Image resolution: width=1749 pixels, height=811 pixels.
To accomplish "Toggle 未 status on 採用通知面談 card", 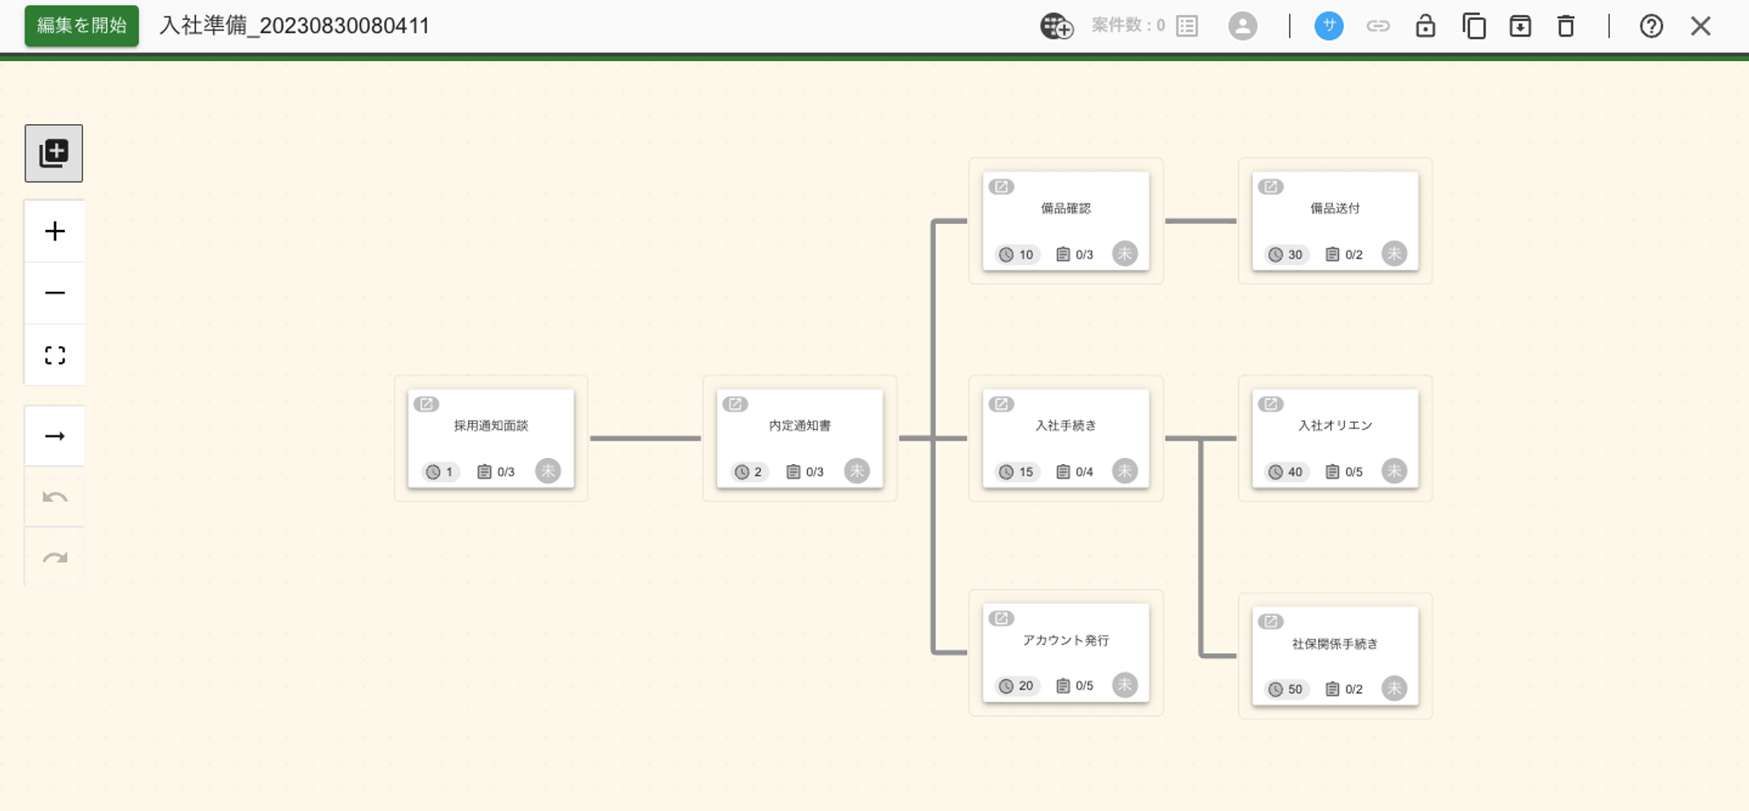I will [x=548, y=471].
